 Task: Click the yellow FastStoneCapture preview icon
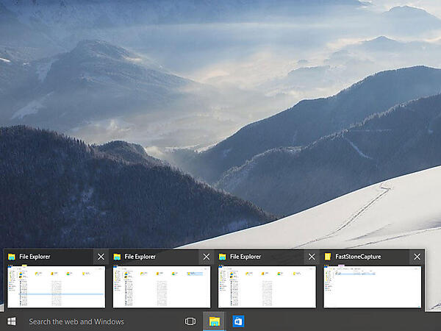[x=328, y=257]
